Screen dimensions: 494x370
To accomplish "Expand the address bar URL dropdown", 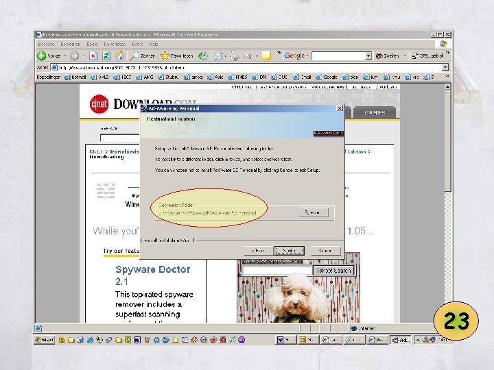I will tap(445, 67).
